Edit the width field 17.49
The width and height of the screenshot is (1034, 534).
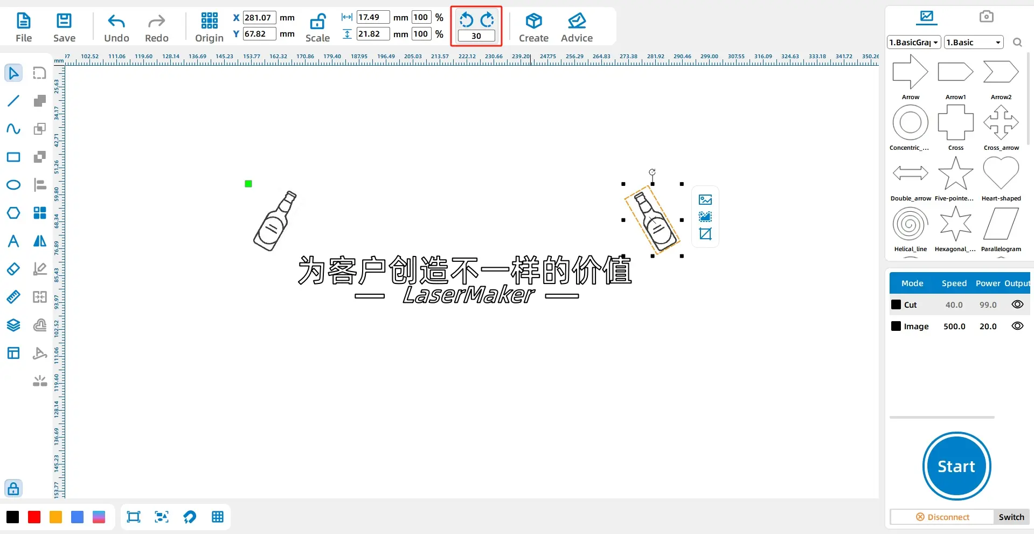[373, 17]
